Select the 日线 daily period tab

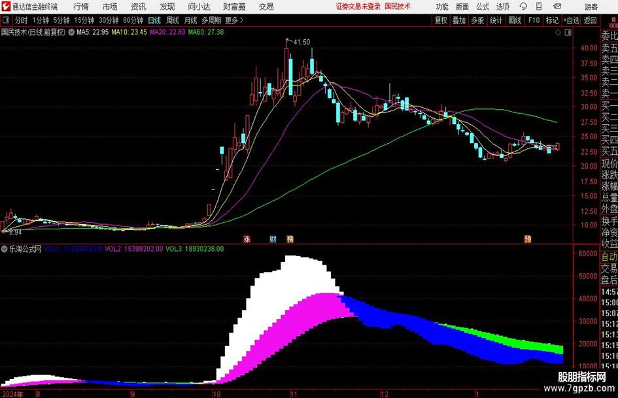(154, 20)
